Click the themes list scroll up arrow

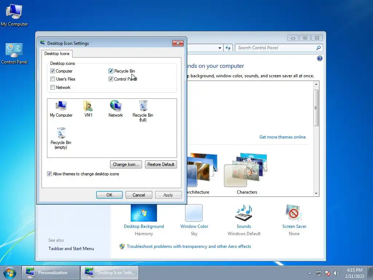[x=316, y=84]
